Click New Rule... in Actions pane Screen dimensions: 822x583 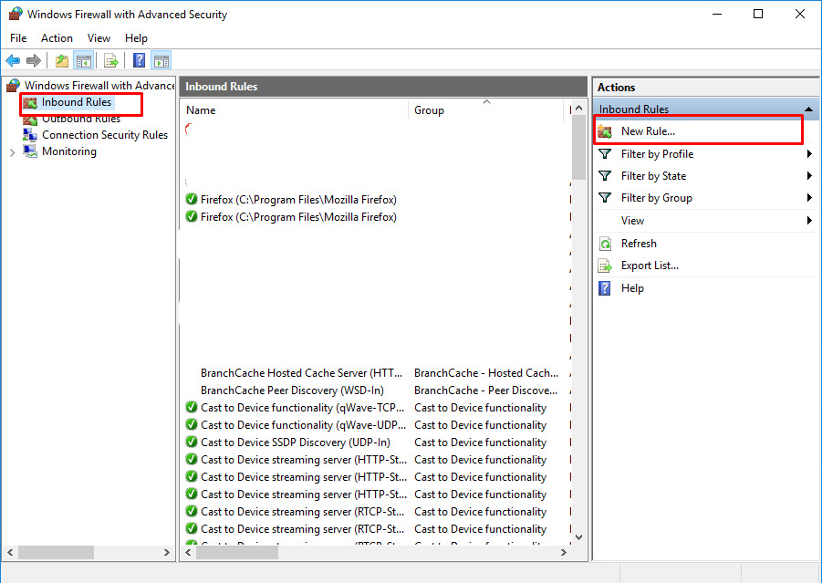coord(648,131)
